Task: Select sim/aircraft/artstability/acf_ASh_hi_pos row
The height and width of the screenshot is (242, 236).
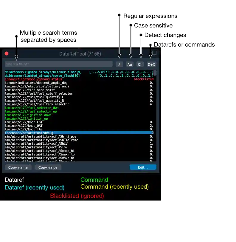Action: (x=79, y=136)
